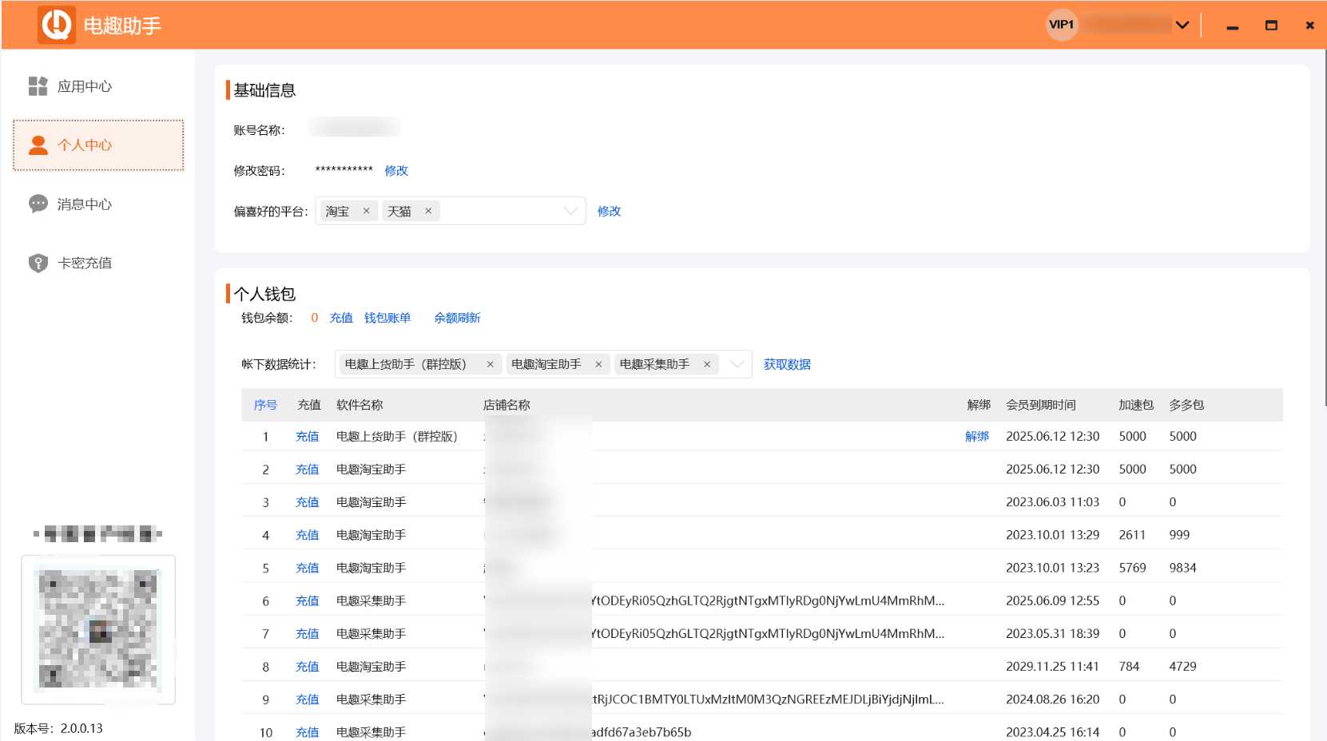Click 充值 in row 7

(307, 633)
